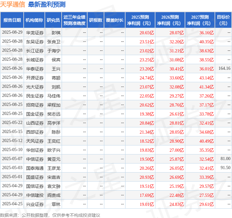Click 招商证券 institution cell
Viewport: 232px width, 218px height.
[35, 105]
